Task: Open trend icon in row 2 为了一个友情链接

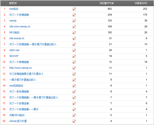Action: 74,15
